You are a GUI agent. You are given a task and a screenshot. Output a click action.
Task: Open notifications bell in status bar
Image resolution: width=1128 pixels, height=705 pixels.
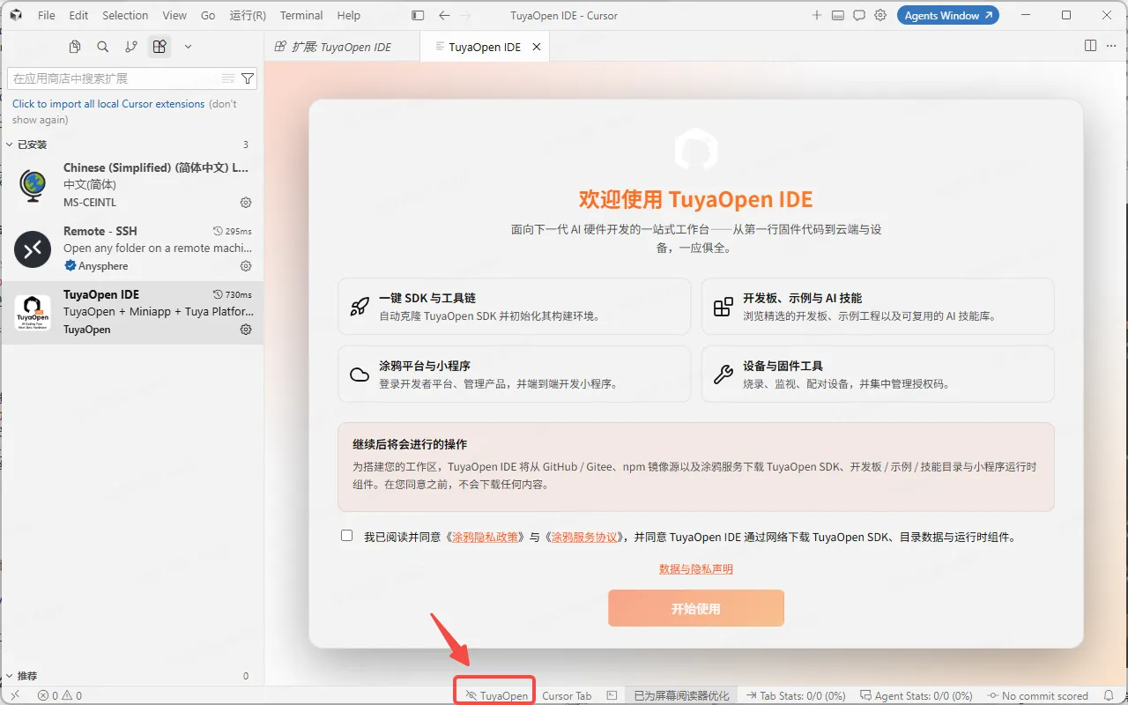pos(1109,695)
